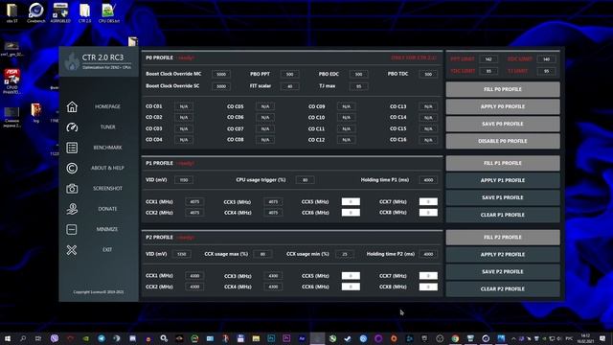Save the P2 profile

(x=503, y=272)
